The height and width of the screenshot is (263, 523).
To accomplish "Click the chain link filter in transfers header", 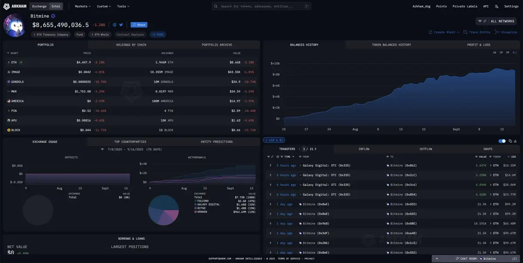I will click(272, 157).
